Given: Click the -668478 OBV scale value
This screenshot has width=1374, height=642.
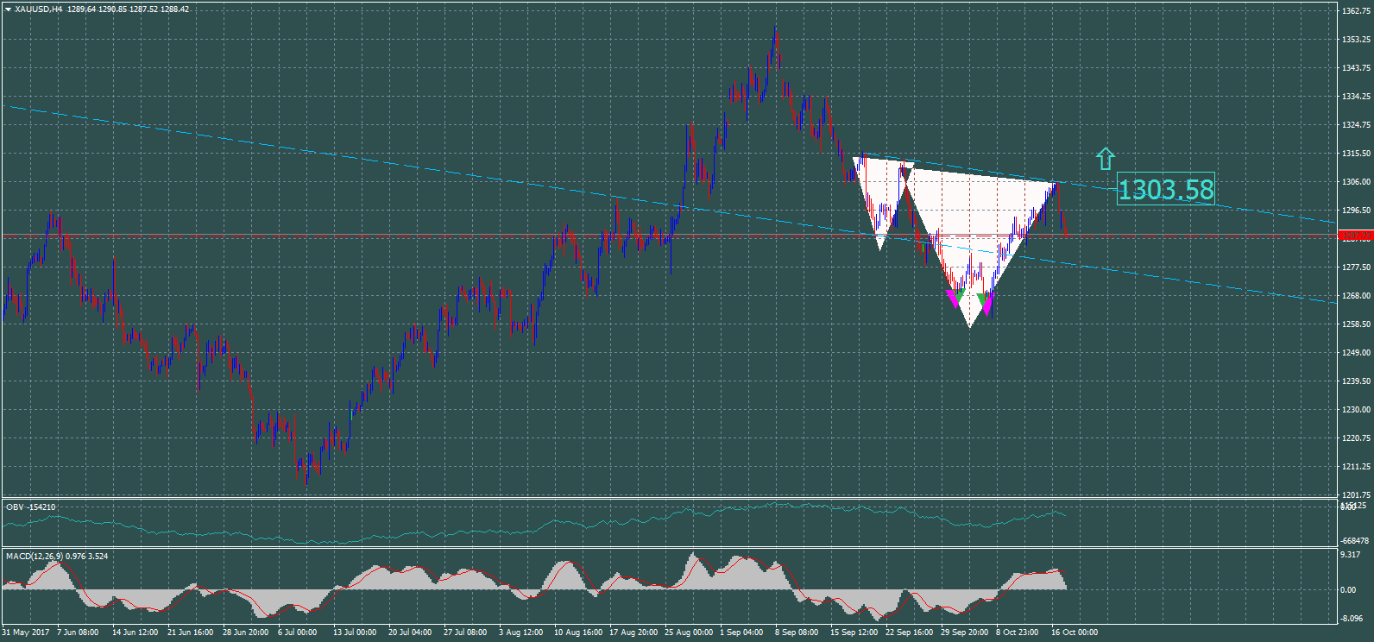Looking at the screenshot, I should coord(1354,541).
